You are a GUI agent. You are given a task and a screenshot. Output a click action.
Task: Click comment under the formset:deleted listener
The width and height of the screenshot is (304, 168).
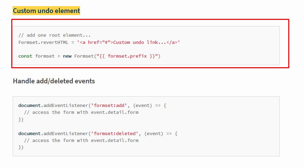coord(81,141)
